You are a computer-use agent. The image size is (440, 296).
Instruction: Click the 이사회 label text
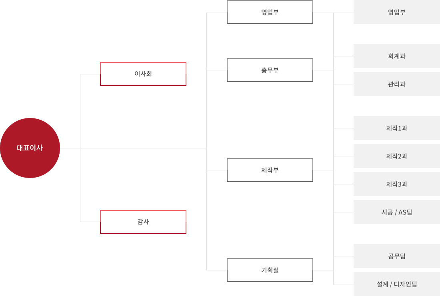click(x=143, y=74)
